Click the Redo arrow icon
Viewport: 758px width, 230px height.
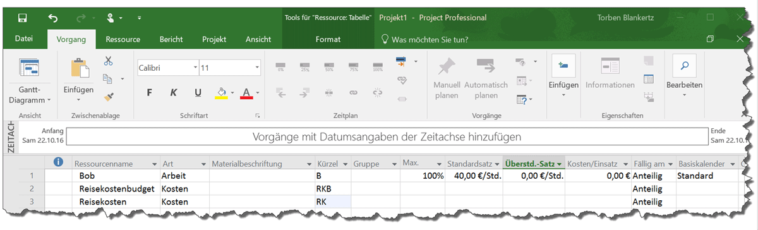point(81,18)
